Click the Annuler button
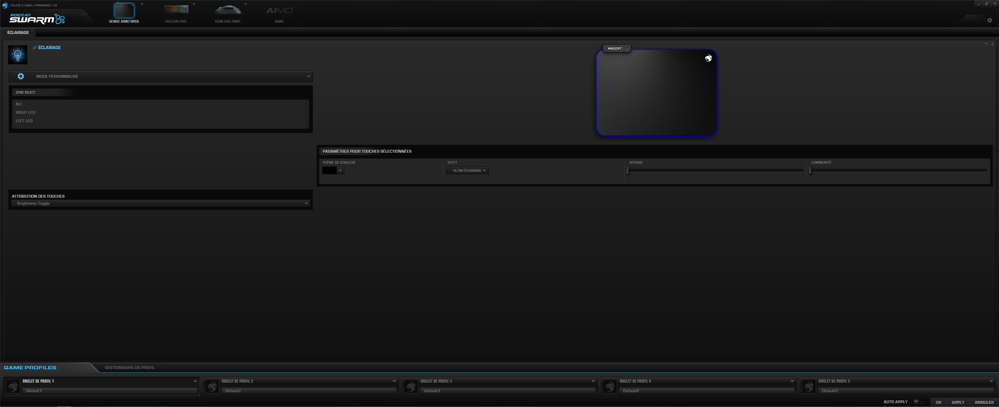This screenshot has width=999, height=407. click(x=984, y=402)
